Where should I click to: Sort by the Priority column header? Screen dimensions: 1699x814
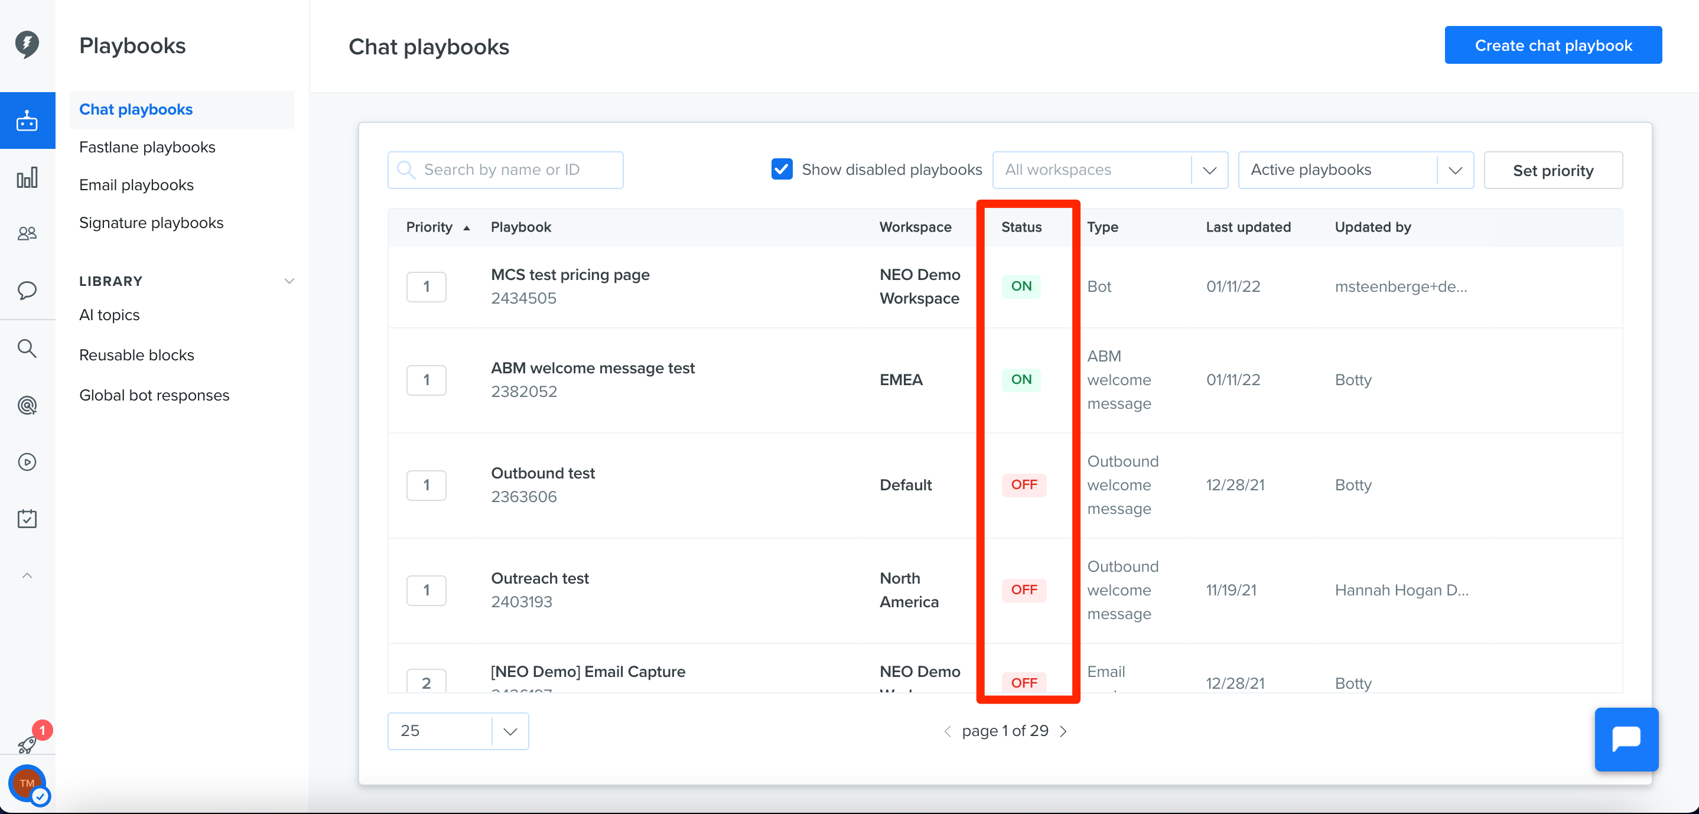tap(437, 227)
